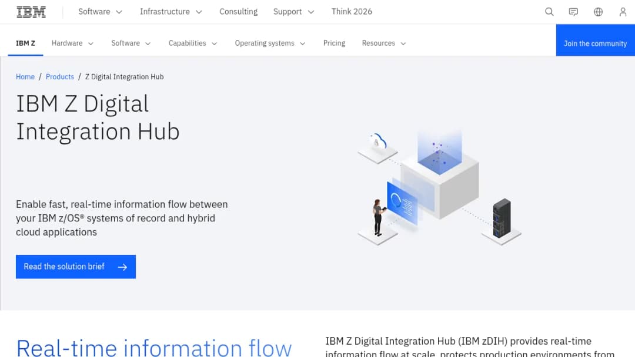Click the hero isometric hub illustration
The width and height of the screenshot is (635, 357).
point(439,187)
